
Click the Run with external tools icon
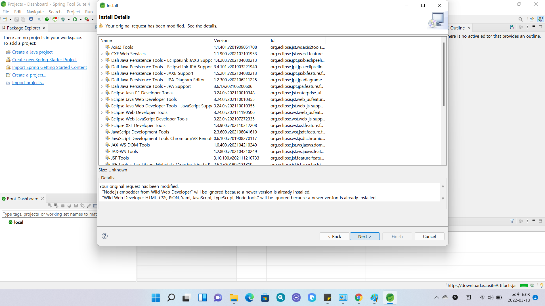coord(87,19)
